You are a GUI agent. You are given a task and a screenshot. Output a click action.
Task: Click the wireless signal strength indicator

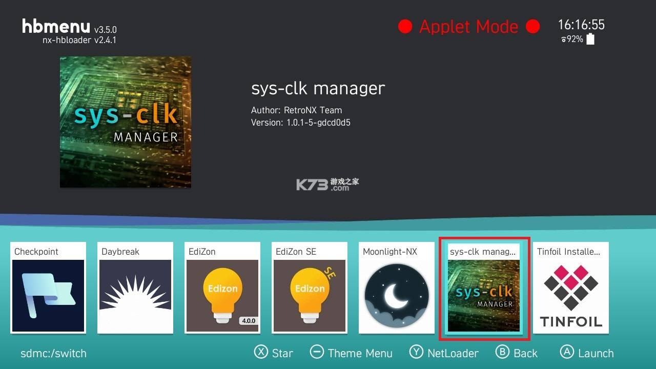click(x=565, y=39)
